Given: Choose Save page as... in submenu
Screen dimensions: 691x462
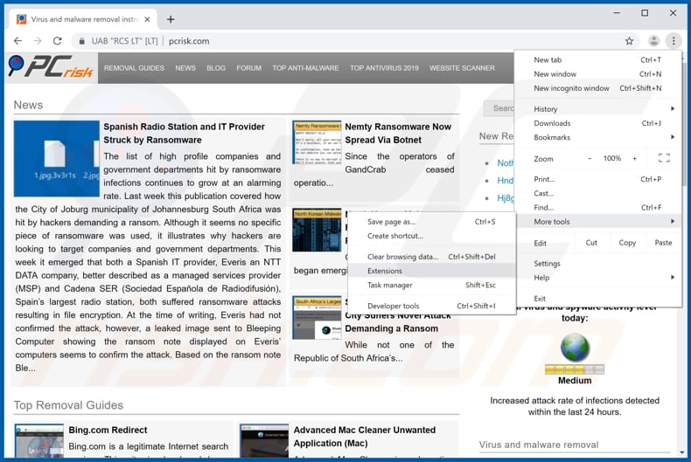Looking at the screenshot, I should [x=431, y=222].
